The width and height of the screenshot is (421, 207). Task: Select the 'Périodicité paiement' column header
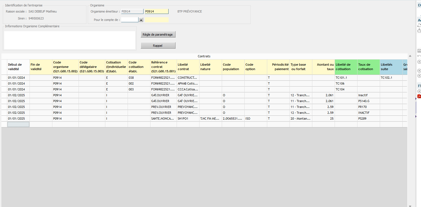tap(278, 67)
